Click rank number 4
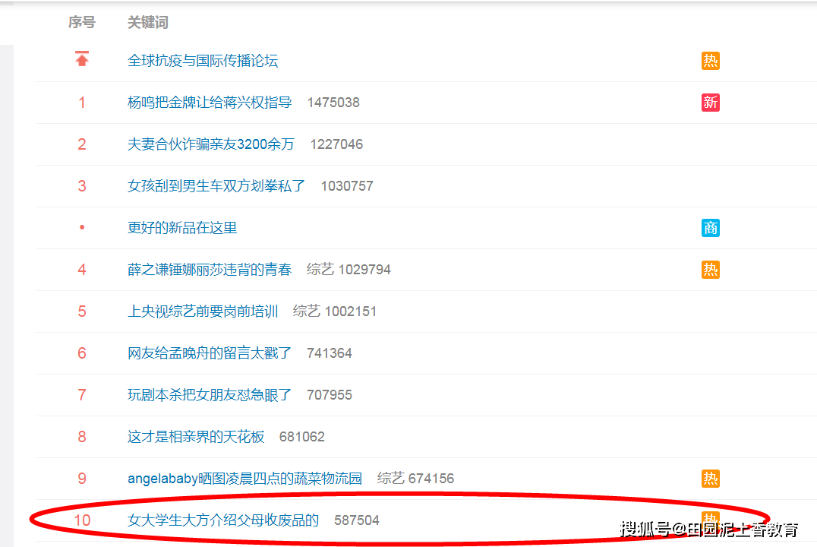Image resolution: width=817 pixels, height=547 pixels. (82, 270)
